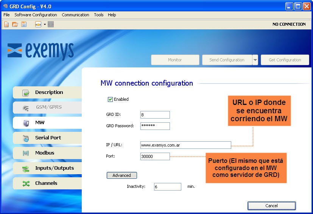313x214 pixels.
Task: Focus the Port number field
Action: [x=155, y=156]
